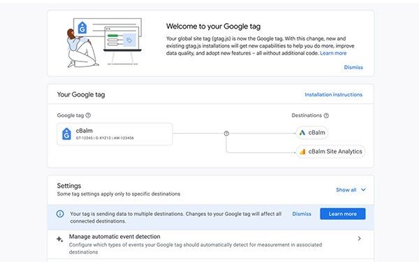Click 'Some tag settings apply only' subtitle
This screenshot has width=419, height=262.
click(x=119, y=194)
